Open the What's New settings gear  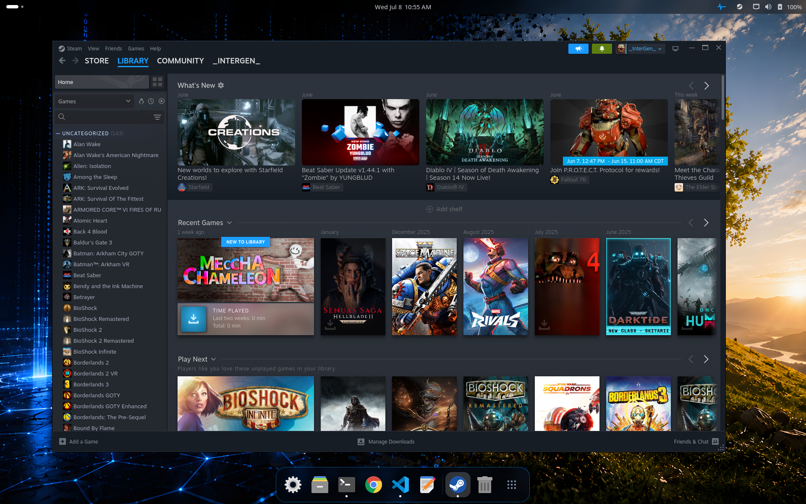point(221,85)
